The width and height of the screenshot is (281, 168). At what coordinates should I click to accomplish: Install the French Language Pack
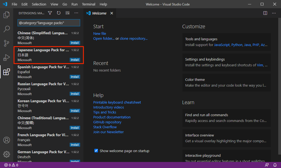pyautogui.click(x=75, y=145)
